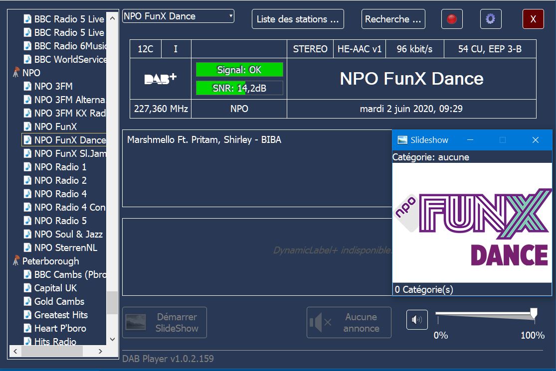This screenshot has width=556, height=371.
Task: Click the DAB+ logo in the info table
Action: coord(160,79)
